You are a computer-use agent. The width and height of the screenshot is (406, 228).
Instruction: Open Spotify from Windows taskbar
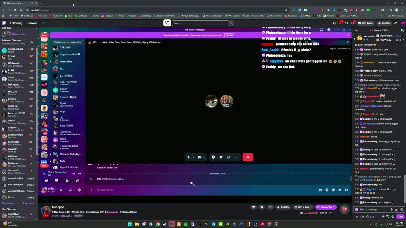coord(186,224)
